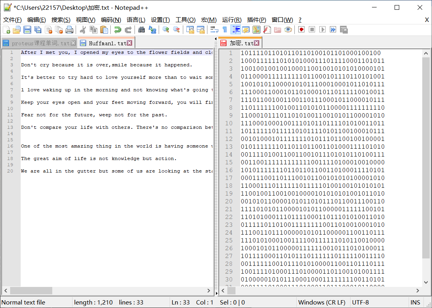Click the Save recorded macro icon
This screenshot has height=308, width=432.
click(343, 30)
